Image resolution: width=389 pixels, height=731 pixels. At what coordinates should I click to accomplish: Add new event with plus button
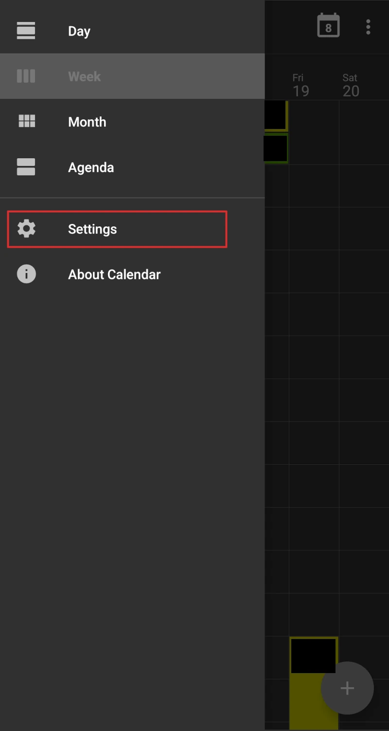click(x=347, y=688)
